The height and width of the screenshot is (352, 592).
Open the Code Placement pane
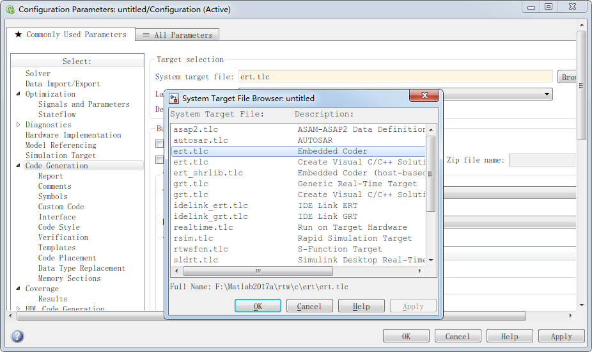[x=67, y=257]
